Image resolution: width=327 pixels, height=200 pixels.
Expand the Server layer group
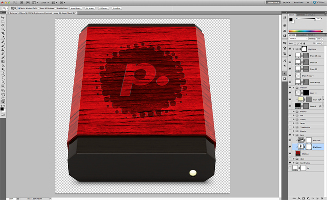294,123
